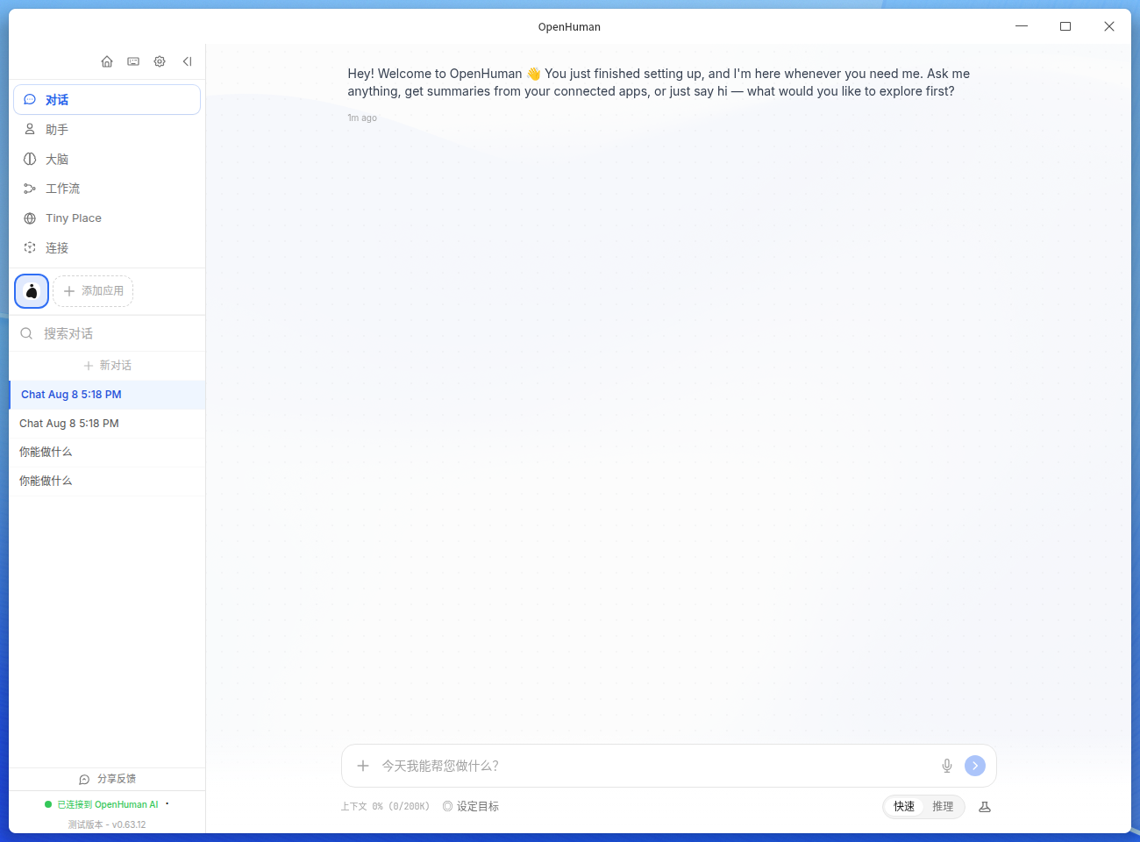Viewport: 1140px width, 842px height.
Task: Click the magnifier icon beside 搜索对话
Action: pos(26,333)
